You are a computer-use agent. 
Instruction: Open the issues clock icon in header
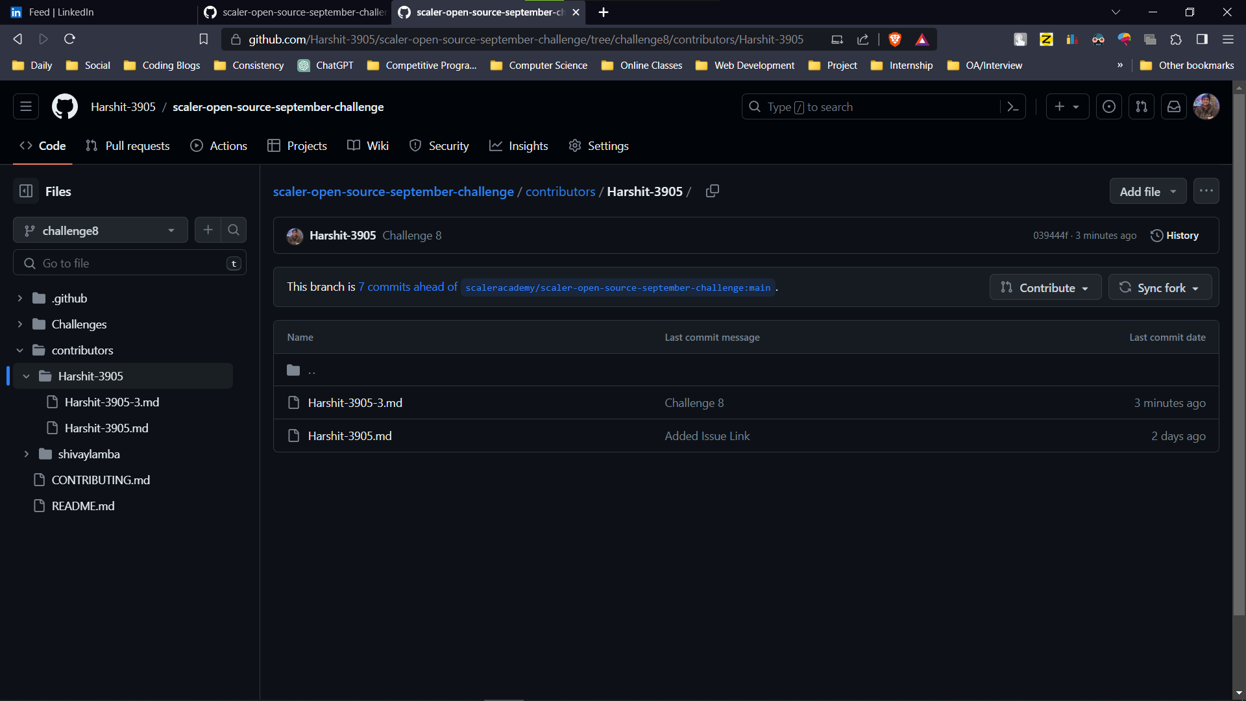coord(1109,106)
